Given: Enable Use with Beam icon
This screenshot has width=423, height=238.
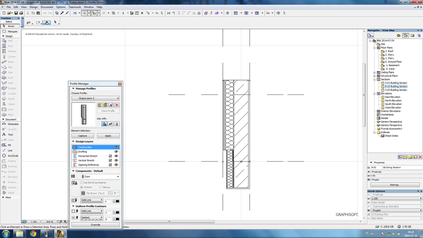Looking at the screenshot, I should tap(111, 124).
